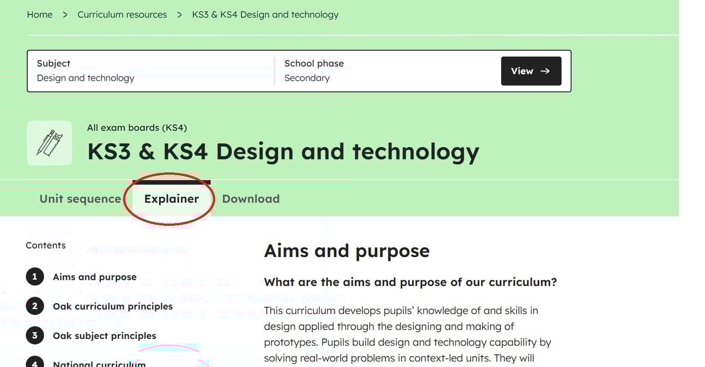Viewport: 705px width, 367px height.
Task: Click the arrow icon inside the View button
Action: (x=544, y=71)
